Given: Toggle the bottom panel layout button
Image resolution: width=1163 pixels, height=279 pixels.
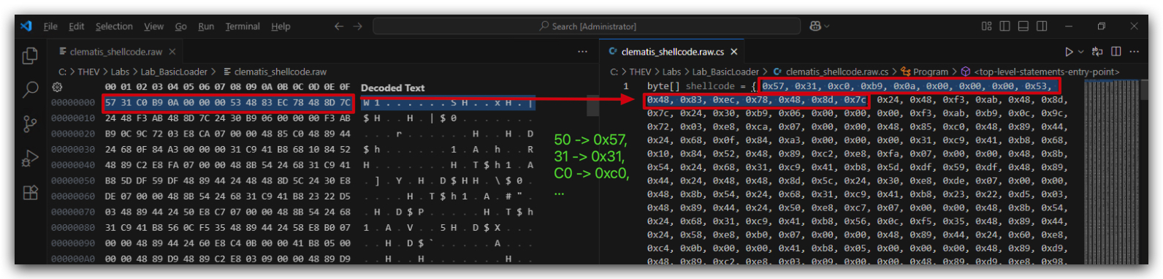Looking at the screenshot, I should (1023, 26).
